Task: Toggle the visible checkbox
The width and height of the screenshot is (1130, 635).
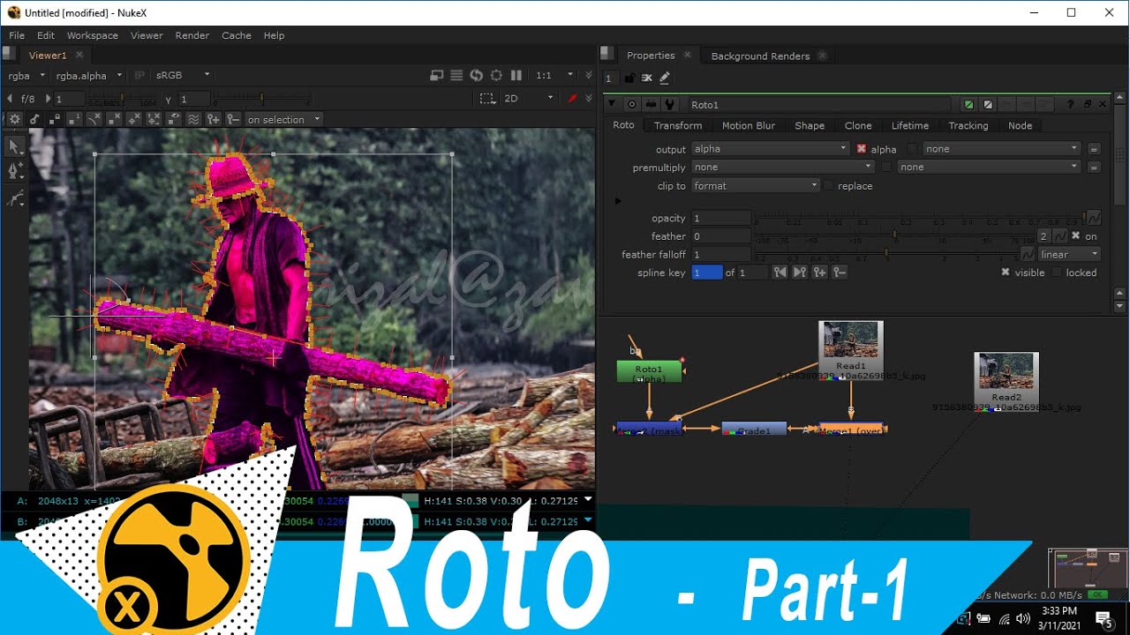Action: pos(1005,273)
